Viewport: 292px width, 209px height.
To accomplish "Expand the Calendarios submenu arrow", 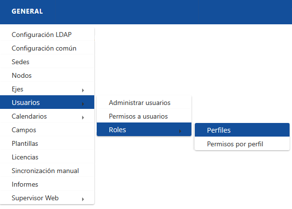I will [83, 117].
